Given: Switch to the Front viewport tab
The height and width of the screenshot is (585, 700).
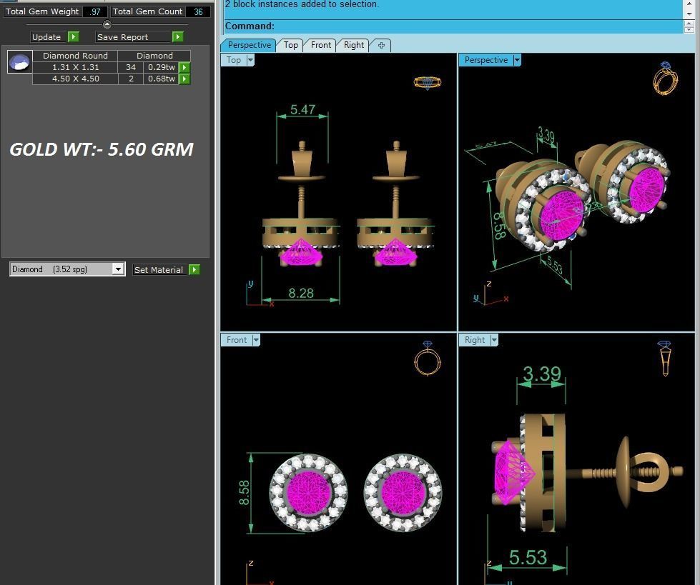Looking at the screenshot, I should 321,45.
